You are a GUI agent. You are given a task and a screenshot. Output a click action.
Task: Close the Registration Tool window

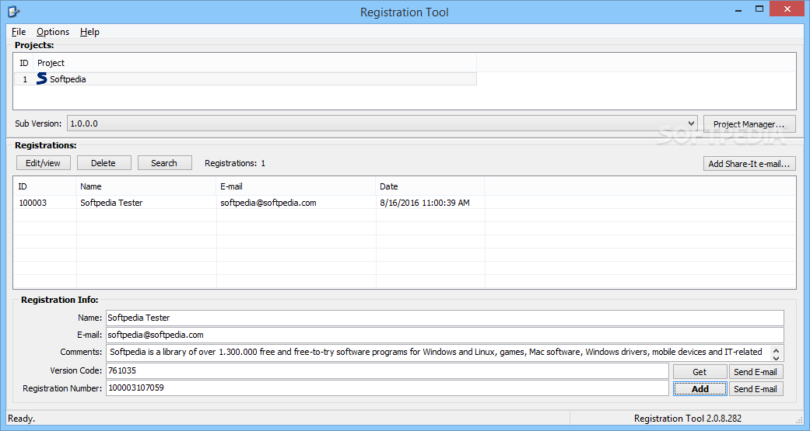(x=787, y=9)
